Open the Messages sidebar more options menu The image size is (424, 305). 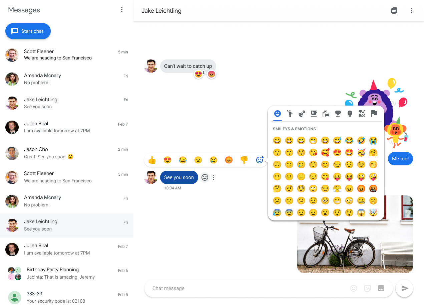click(x=122, y=9)
